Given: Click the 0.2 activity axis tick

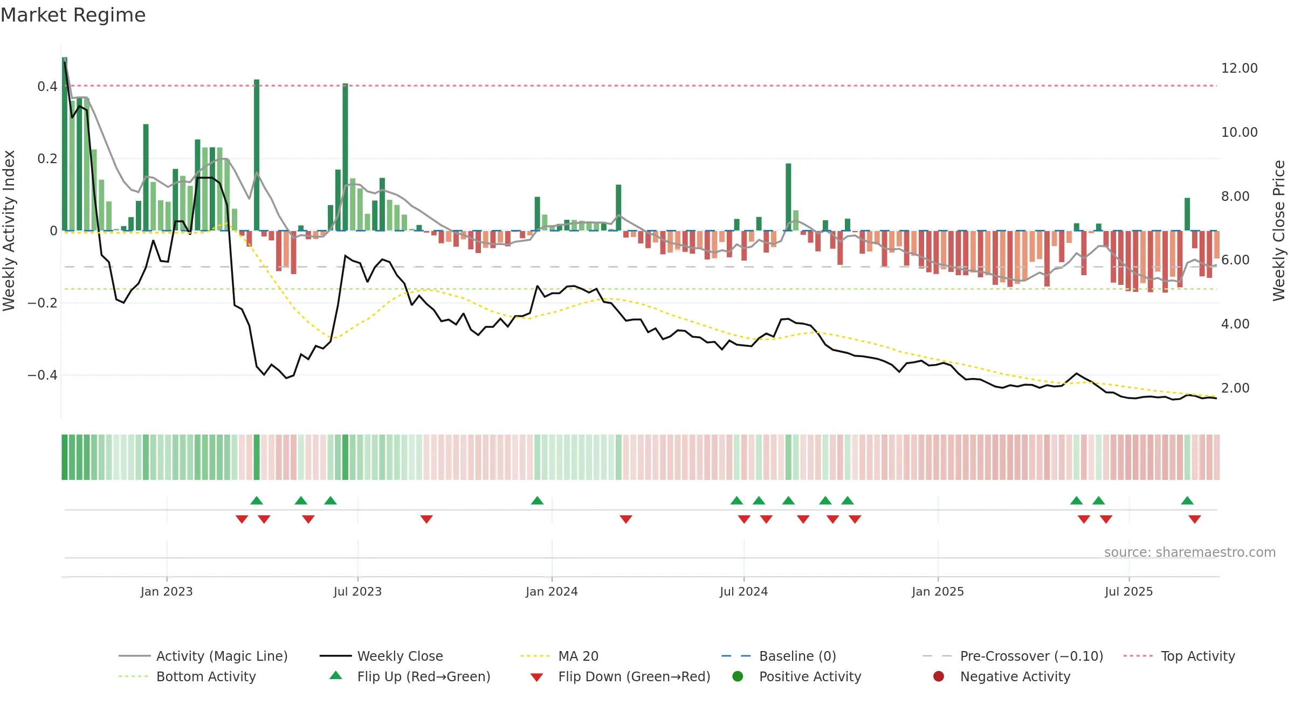Looking at the screenshot, I should pos(47,159).
